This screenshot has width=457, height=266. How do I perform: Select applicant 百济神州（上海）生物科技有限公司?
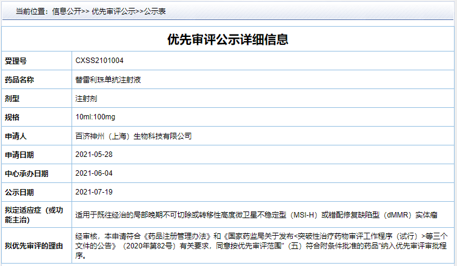133,136
